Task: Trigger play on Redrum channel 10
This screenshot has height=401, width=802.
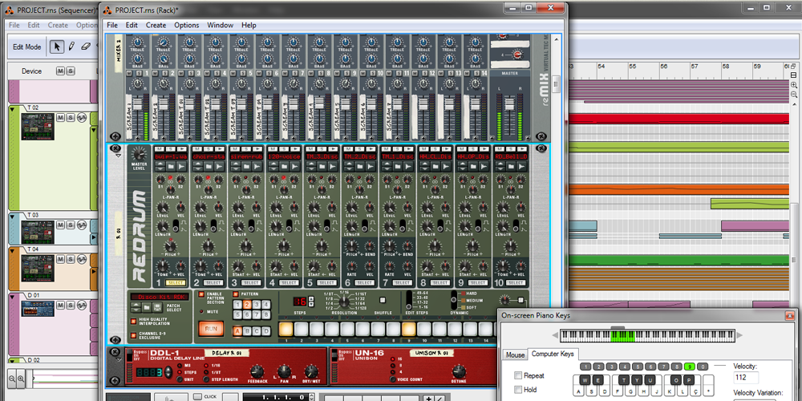Action: (520, 148)
